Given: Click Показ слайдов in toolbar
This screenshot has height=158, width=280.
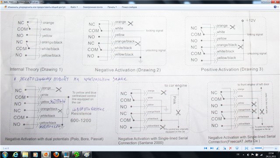Looking at the screenshot, I should pyautogui.click(x=129, y=7).
